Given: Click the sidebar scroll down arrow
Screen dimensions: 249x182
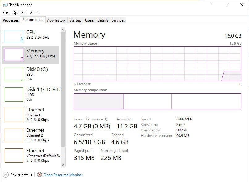Looking at the screenshot, I should click(x=63, y=165).
